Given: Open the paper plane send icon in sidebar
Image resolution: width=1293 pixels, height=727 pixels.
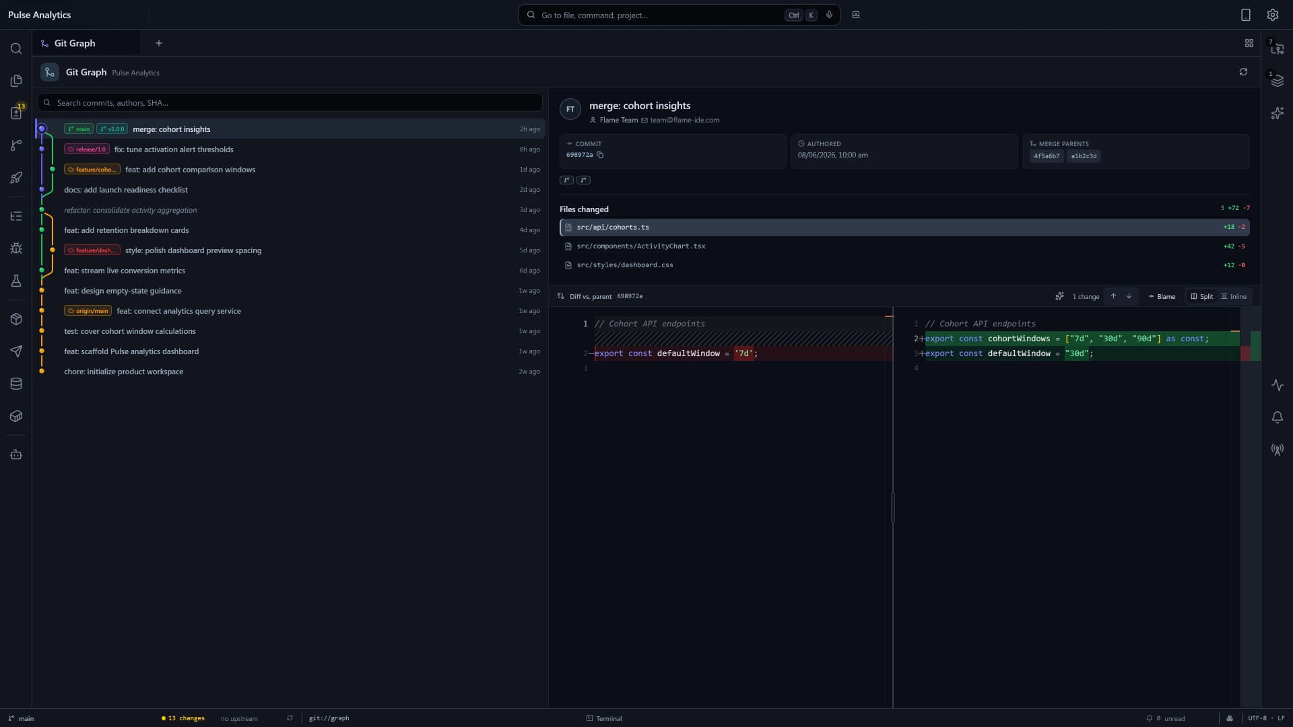Looking at the screenshot, I should (16, 351).
